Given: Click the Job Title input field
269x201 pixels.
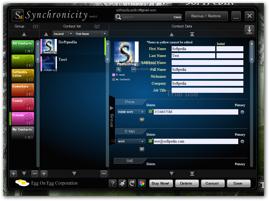Looking at the screenshot, I should pyautogui.click(x=208, y=90).
